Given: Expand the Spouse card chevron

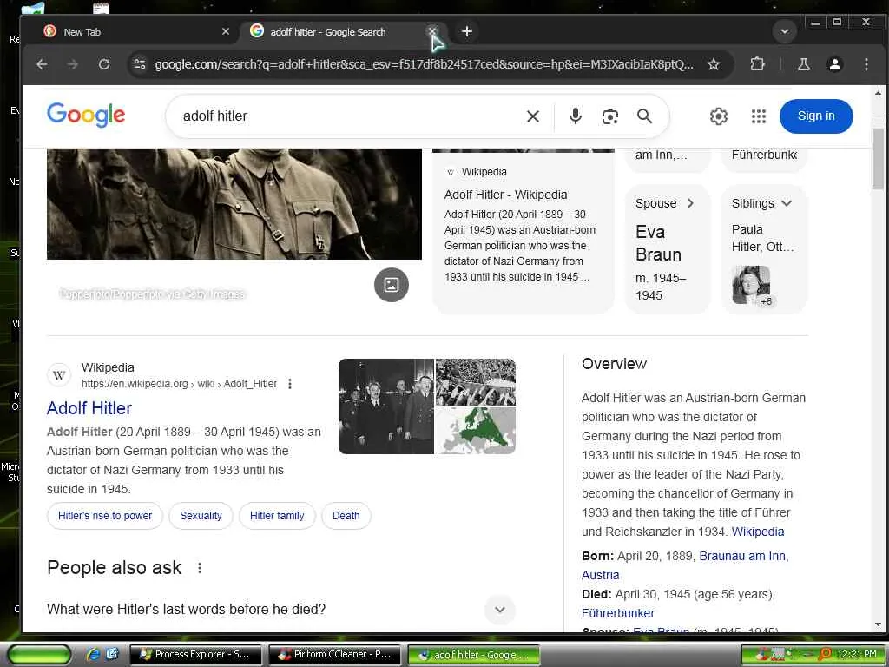Looking at the screenshot, I should click(x=690, y=203).
